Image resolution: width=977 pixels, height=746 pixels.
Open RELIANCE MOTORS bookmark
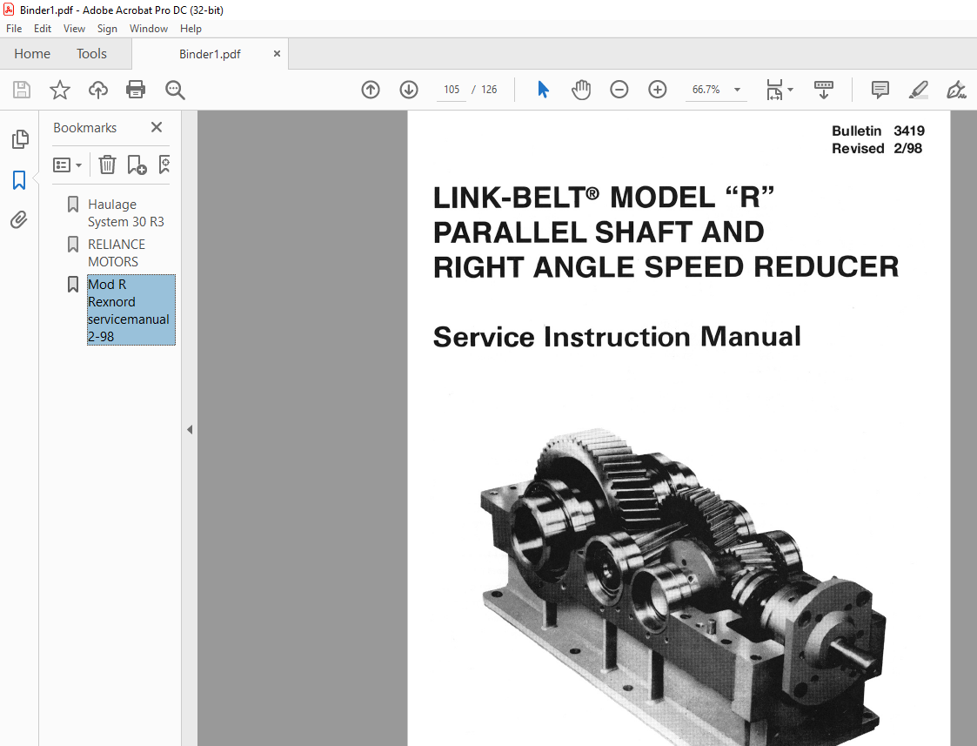[x=117, y=253]
